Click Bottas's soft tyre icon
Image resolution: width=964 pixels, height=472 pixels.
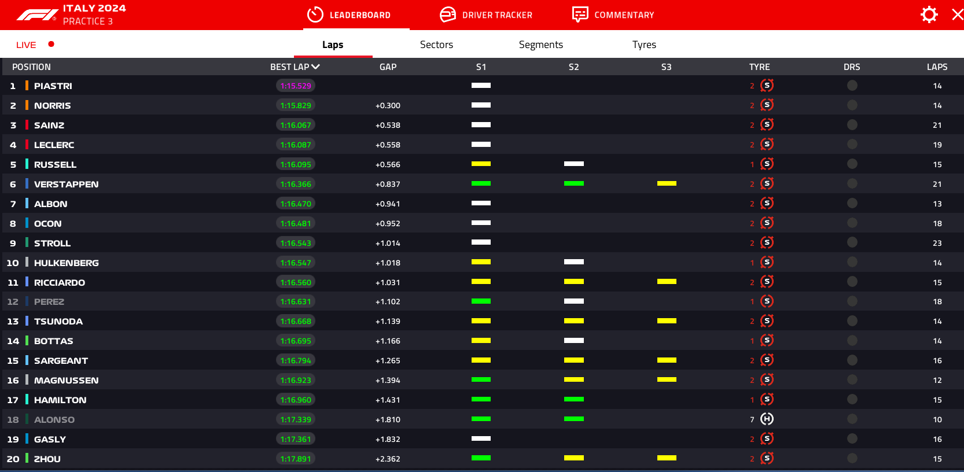click(767, 341)
